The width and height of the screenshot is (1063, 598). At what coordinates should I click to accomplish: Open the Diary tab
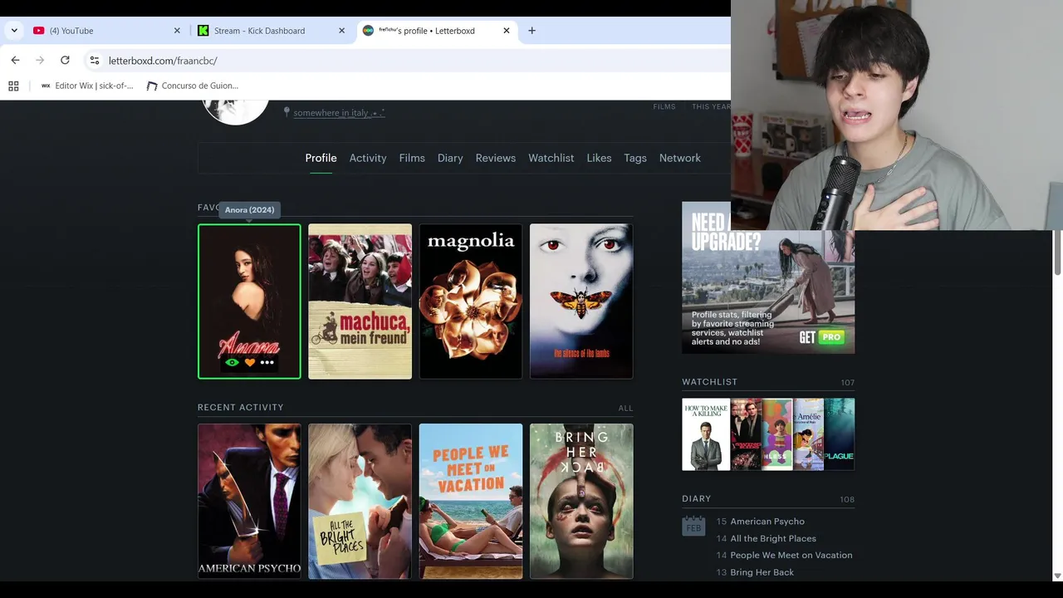tap(450, 158)
